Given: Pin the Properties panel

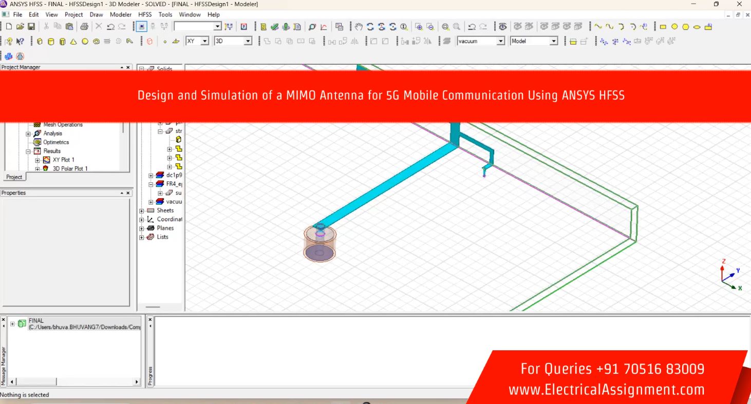Looking at the screenshot, I should [x=122, y=193].
